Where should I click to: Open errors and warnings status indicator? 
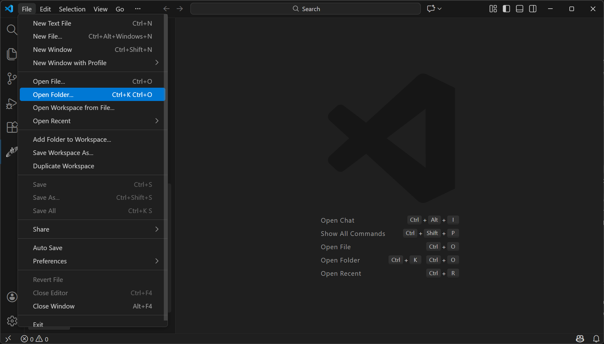click(34, 339)
